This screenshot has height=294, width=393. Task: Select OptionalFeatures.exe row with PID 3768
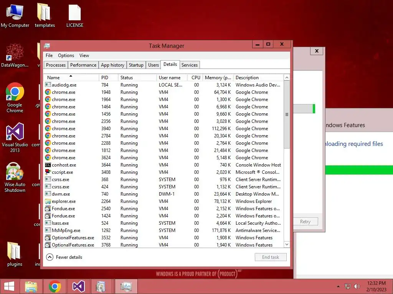(164, 245)
